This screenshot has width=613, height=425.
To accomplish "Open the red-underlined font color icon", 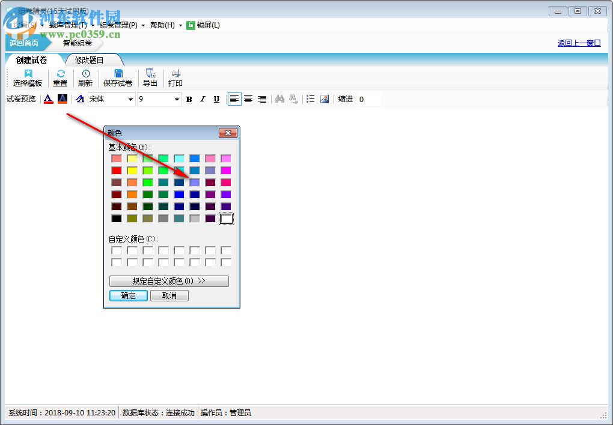I will coord(48,99).
